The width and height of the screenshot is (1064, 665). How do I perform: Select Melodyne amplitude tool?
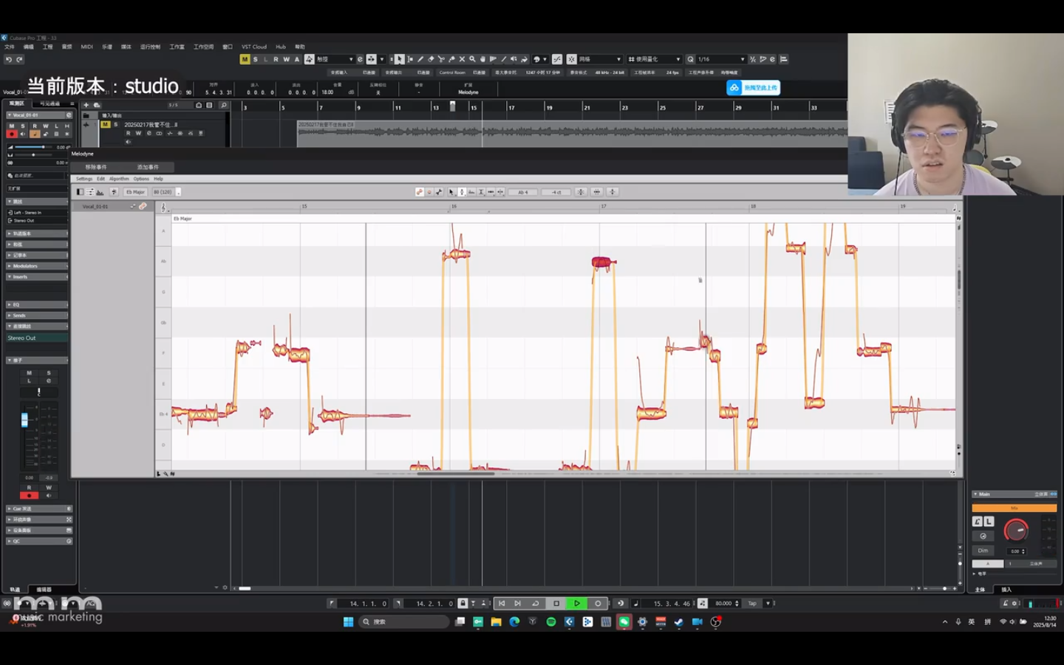481,192
